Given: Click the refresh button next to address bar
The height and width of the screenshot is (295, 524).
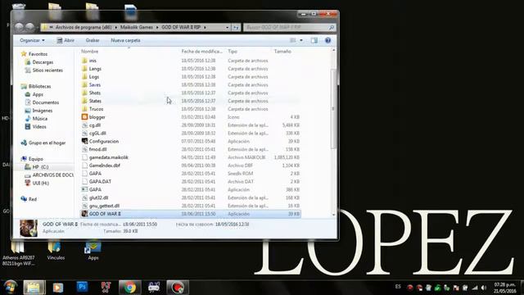Looking at the screenshot, I should (236, 27).
